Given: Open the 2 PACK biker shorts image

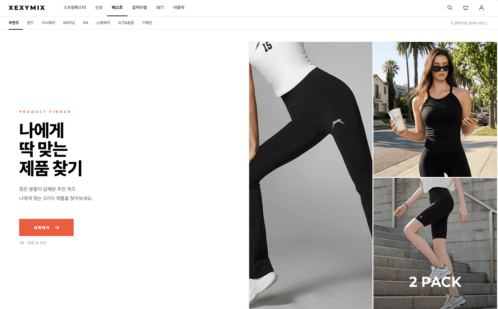Looking at the screenshot, I should [435, 244].
